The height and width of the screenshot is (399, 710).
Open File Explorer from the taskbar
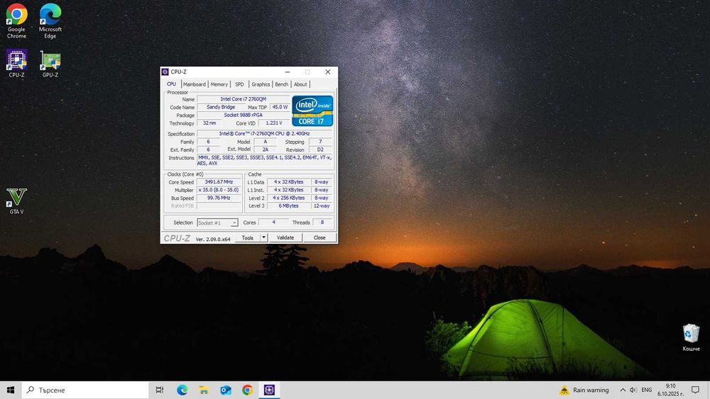point(204,390)
